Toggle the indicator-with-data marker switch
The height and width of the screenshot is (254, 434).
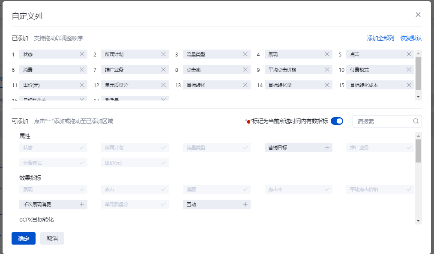[x=337, y=121]
